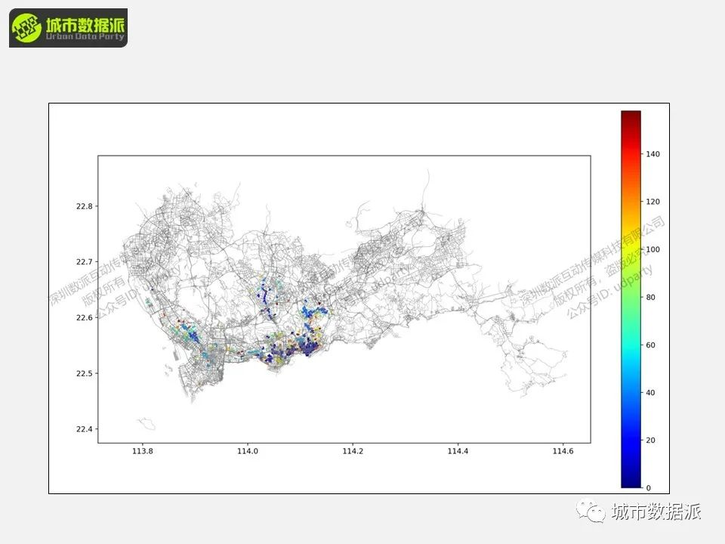The image size is (725, 544).
Task: Click the 120 tick on the colorbar
Action: pyautogui.click(x=652, y=202)
